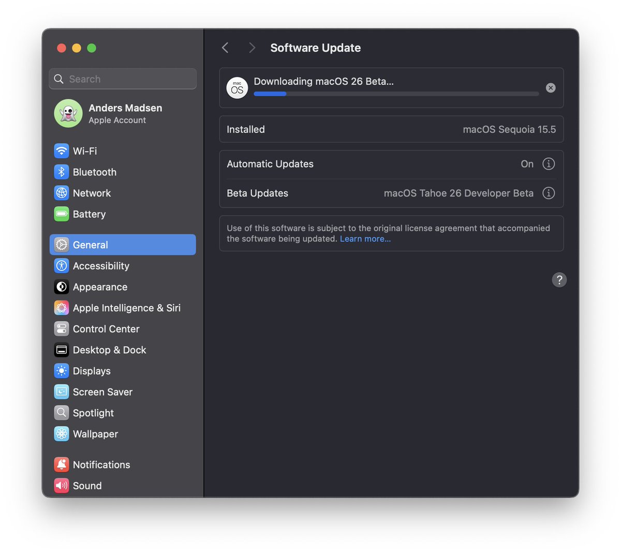
Task: Select Sound label in sidebar
Action: click(x=87, y=486)
